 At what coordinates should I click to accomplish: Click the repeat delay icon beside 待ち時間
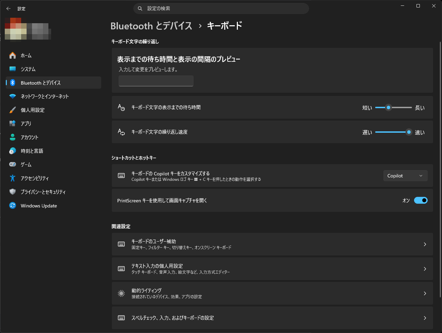[x=121, y=107]
